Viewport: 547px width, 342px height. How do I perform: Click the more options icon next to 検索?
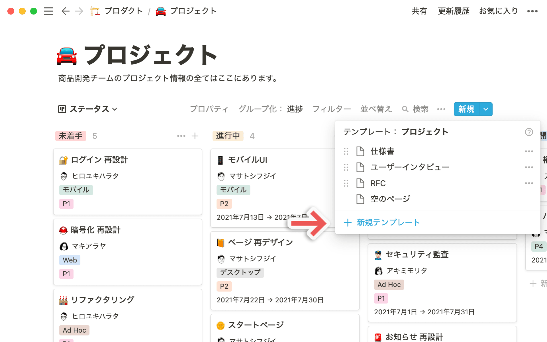[x=441, y=109]
